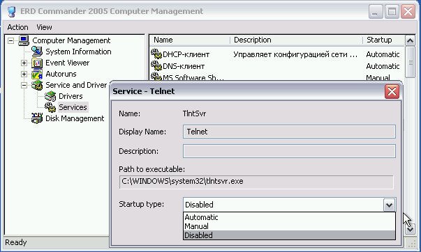Open the Startup type dropdown arrow
The image size is (421, 252).
coord(389,205)
